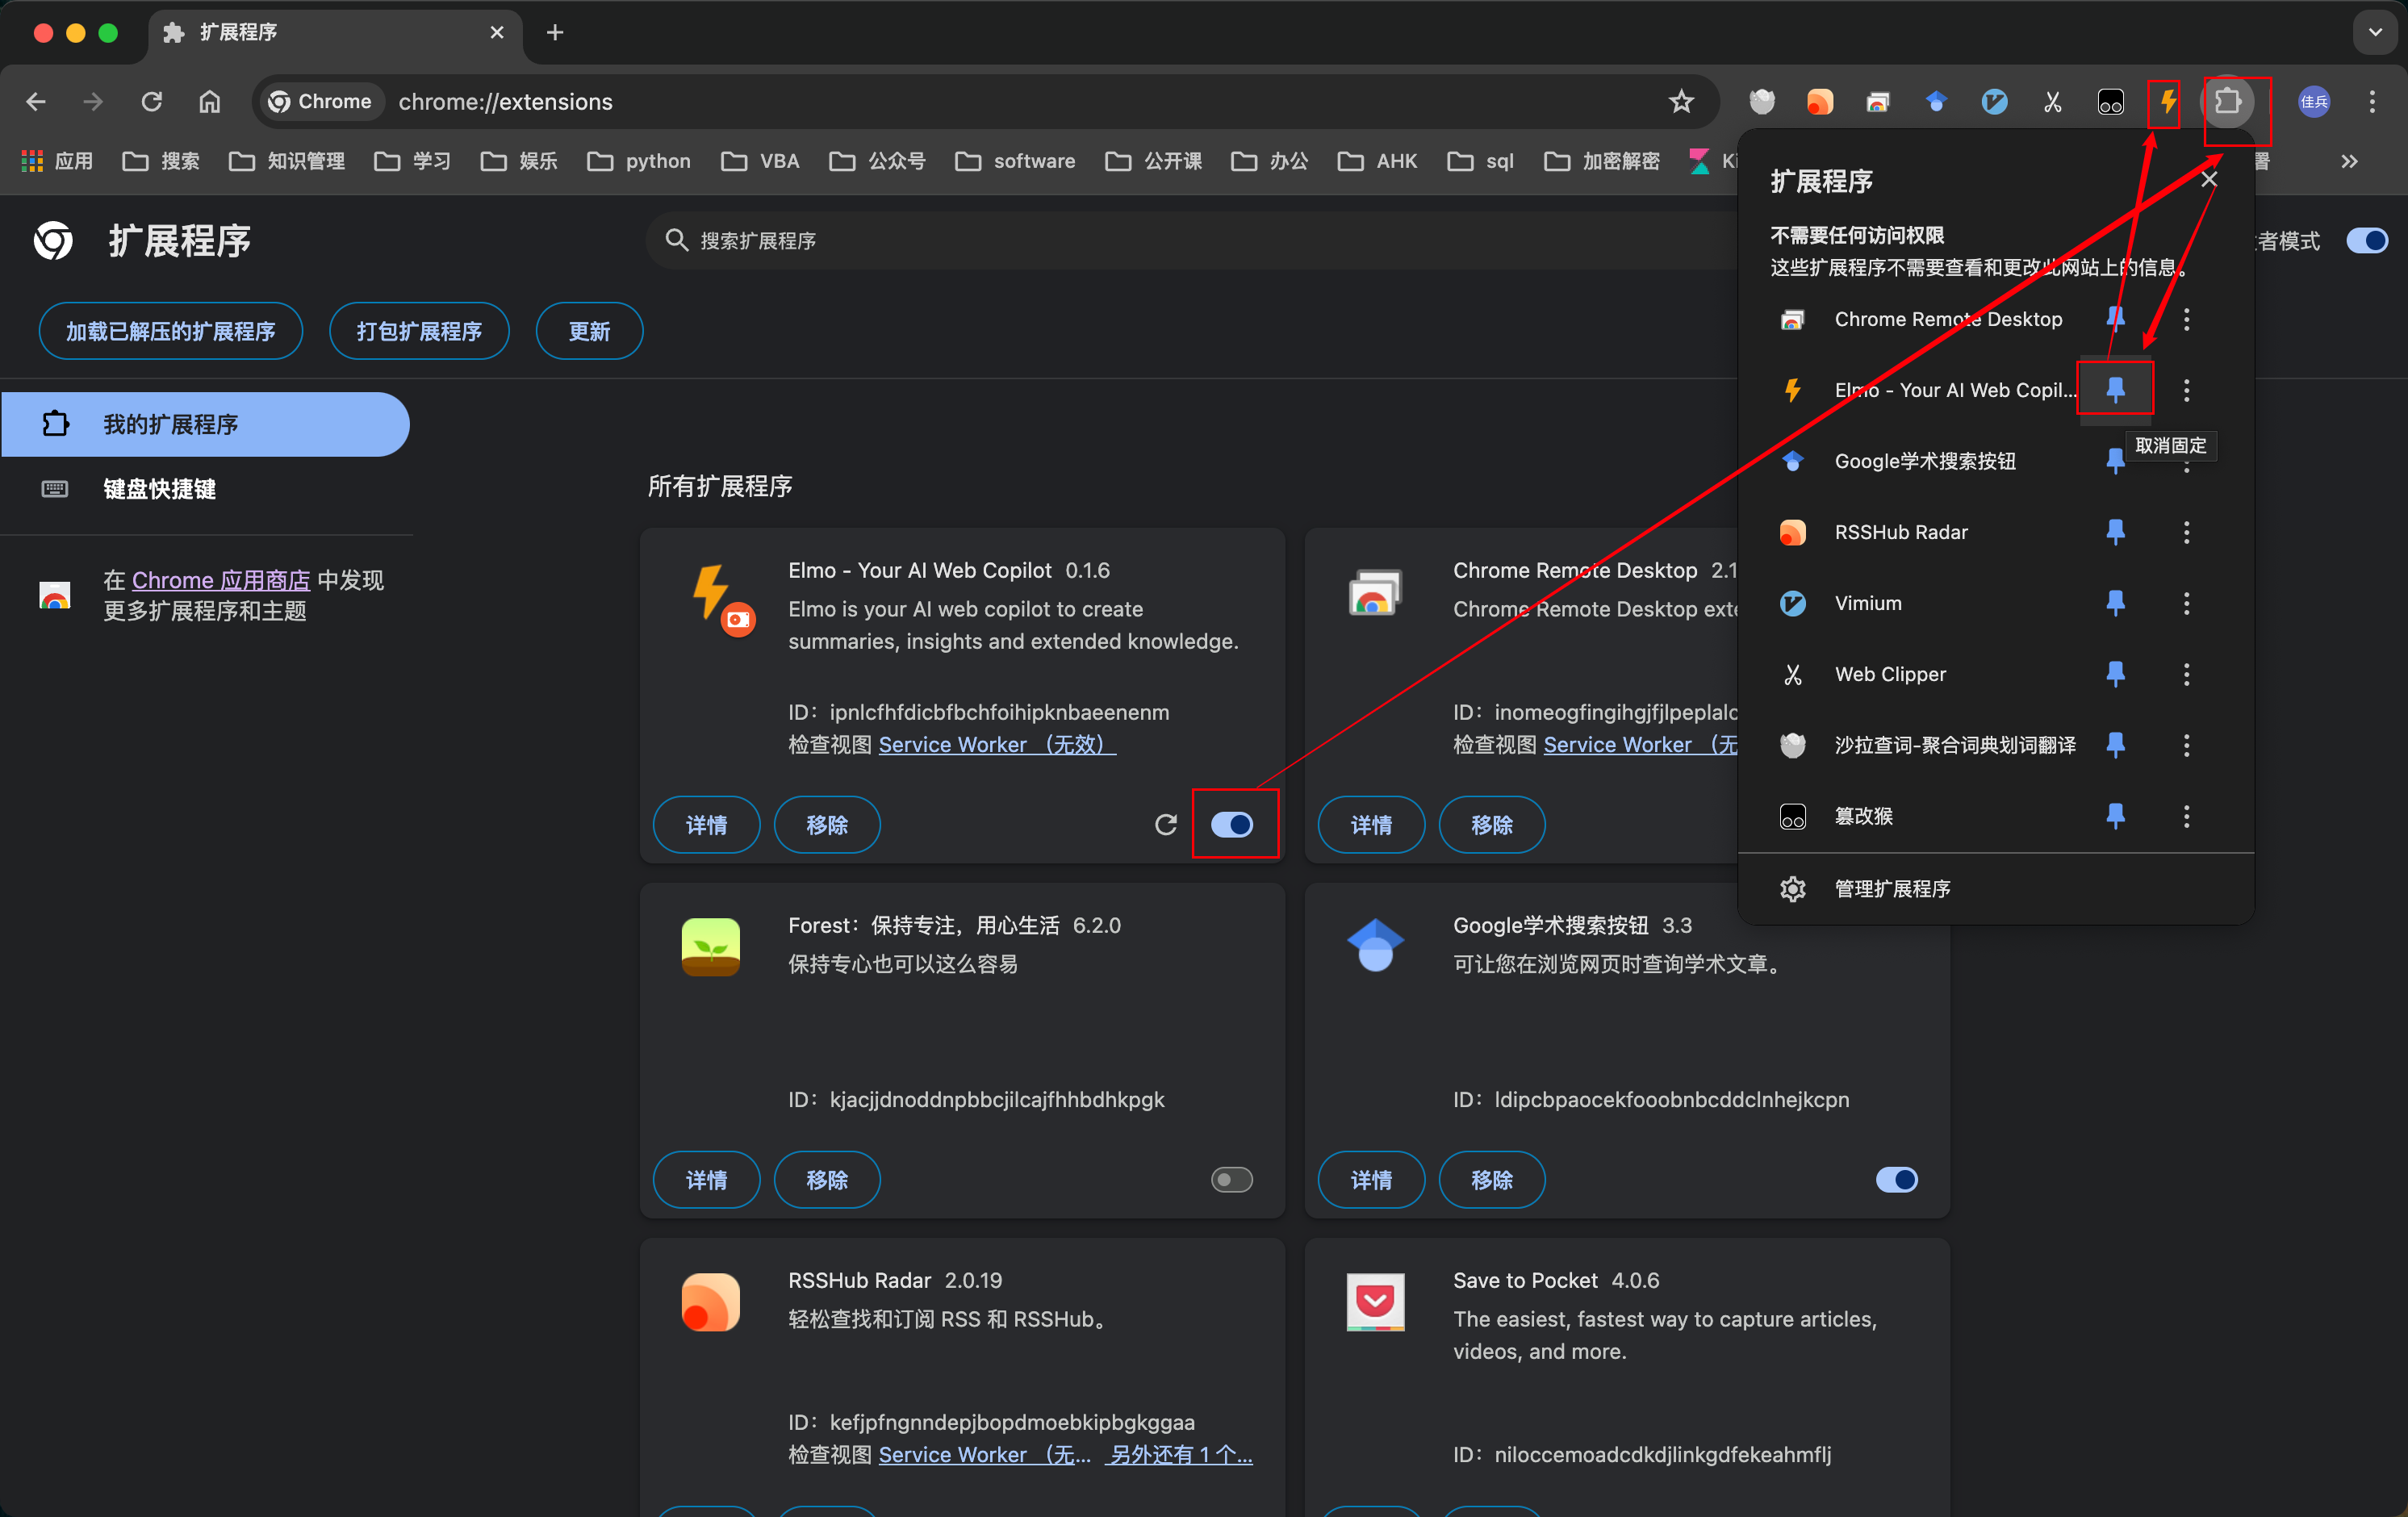Click the browser back arrow
The width and height of the screenshot is (2408, 1517).
click(36, 101)
